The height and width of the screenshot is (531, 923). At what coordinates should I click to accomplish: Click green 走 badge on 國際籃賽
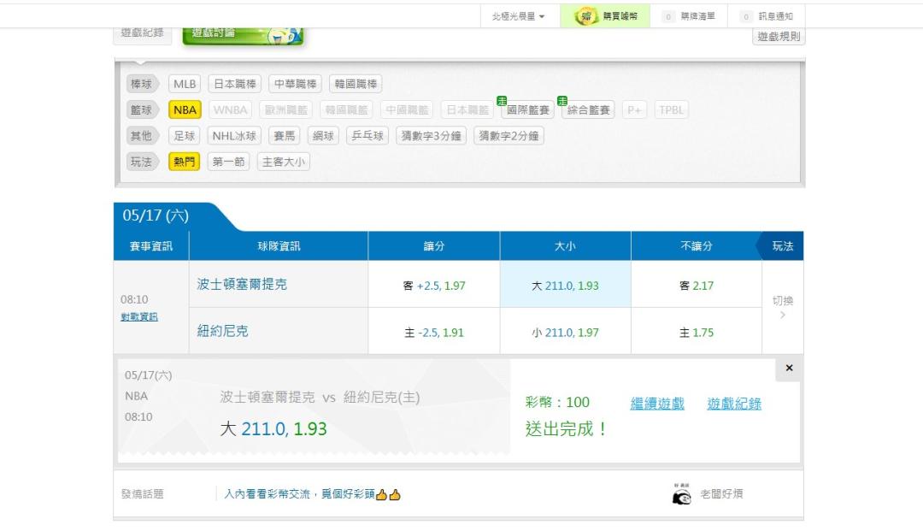pyautogui.click(x=502, y=101)
